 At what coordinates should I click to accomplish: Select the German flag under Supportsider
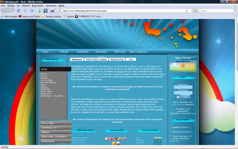[x=116, y=139]
